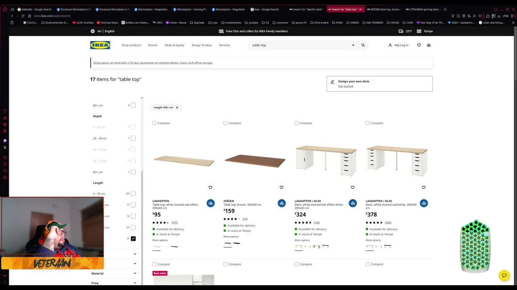Select the black variant swatch under the $378 desk

tap(388, 246)
